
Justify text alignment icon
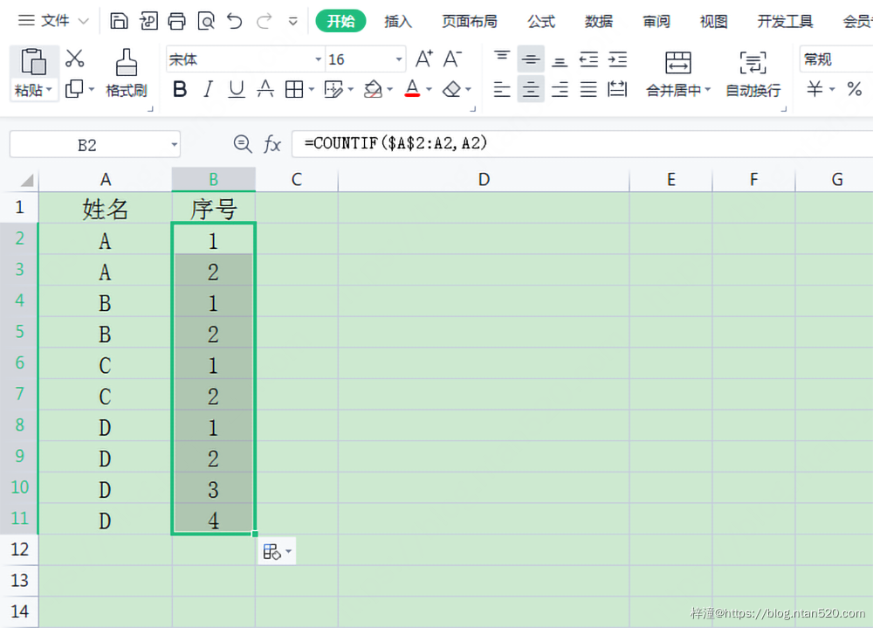pyautogui.click(x=588, y=88)
